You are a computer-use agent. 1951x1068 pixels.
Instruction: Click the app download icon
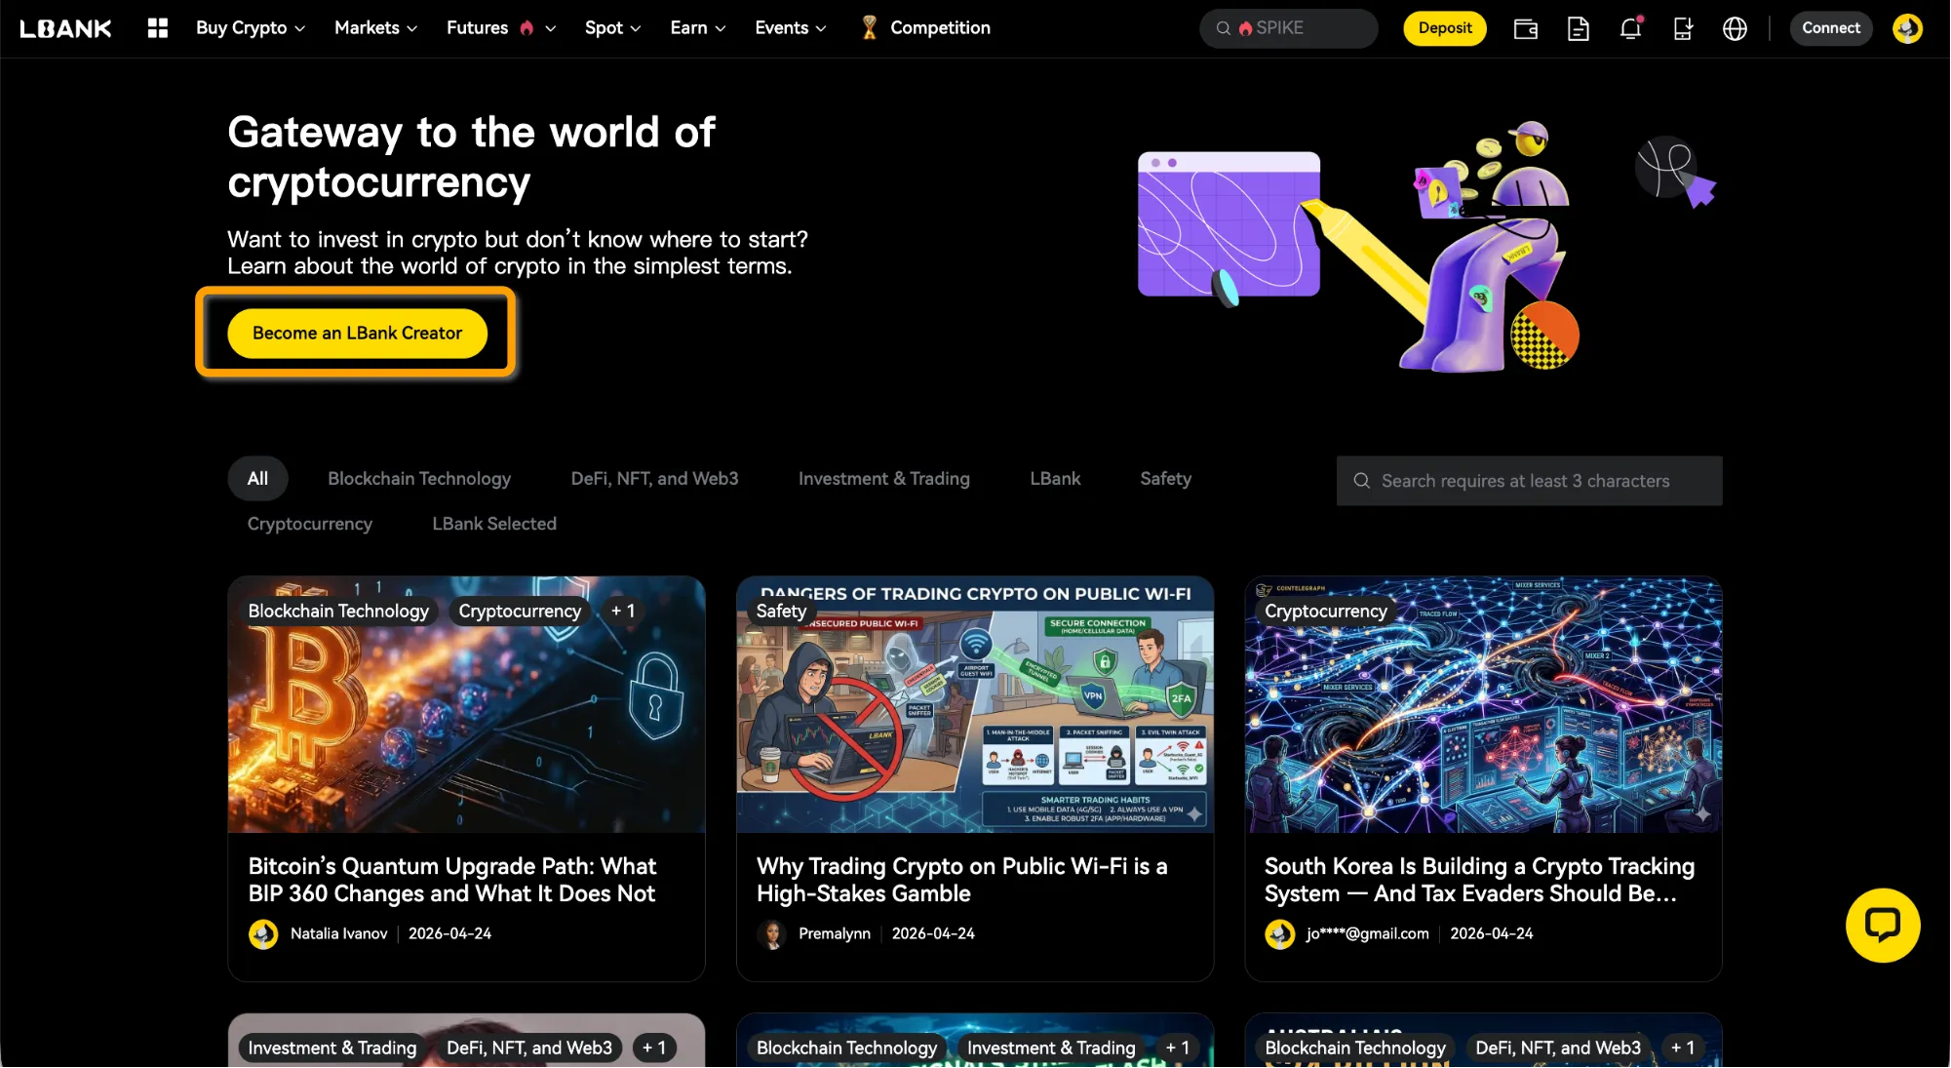(1683, 28)
